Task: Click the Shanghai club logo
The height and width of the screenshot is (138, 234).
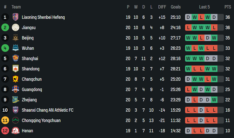Action: [x=15, y=59]
